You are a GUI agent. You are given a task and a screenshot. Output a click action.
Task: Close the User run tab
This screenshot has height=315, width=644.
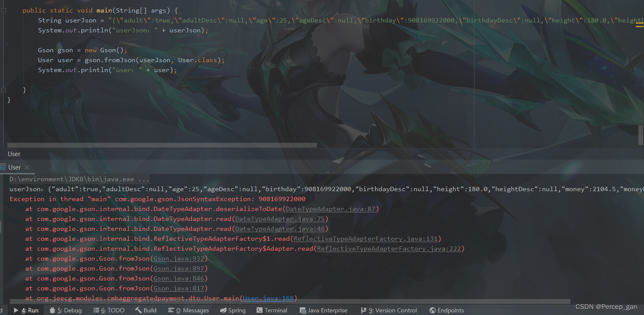point(27,167)
